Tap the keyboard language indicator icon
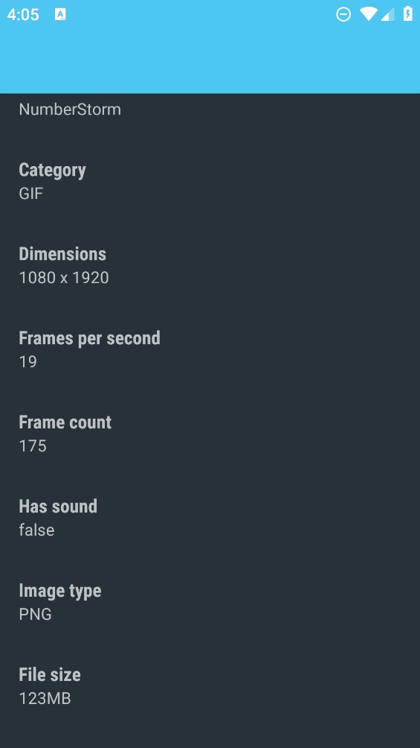 (60, 14)
